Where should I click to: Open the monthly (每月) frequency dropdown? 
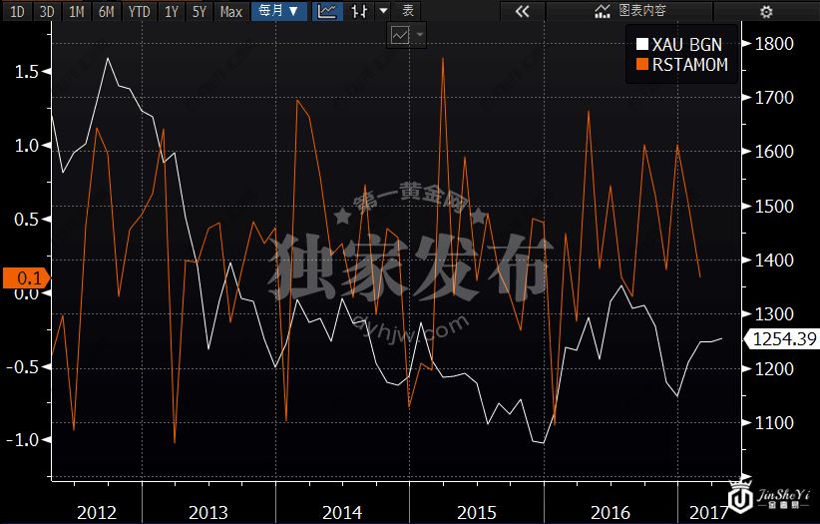tap(278, 12)
